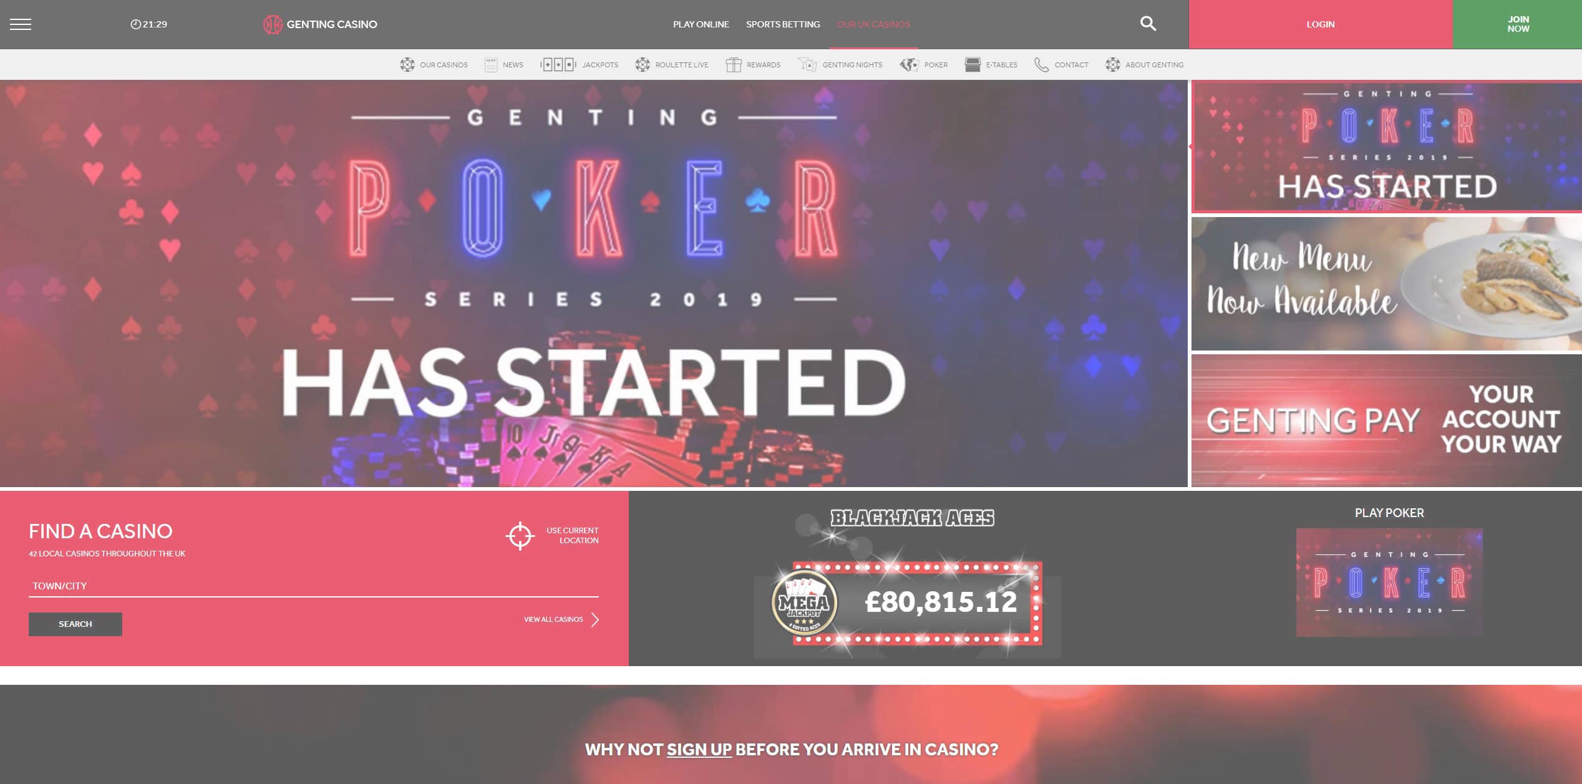Click the Poker cards icon

click(909, 64)
